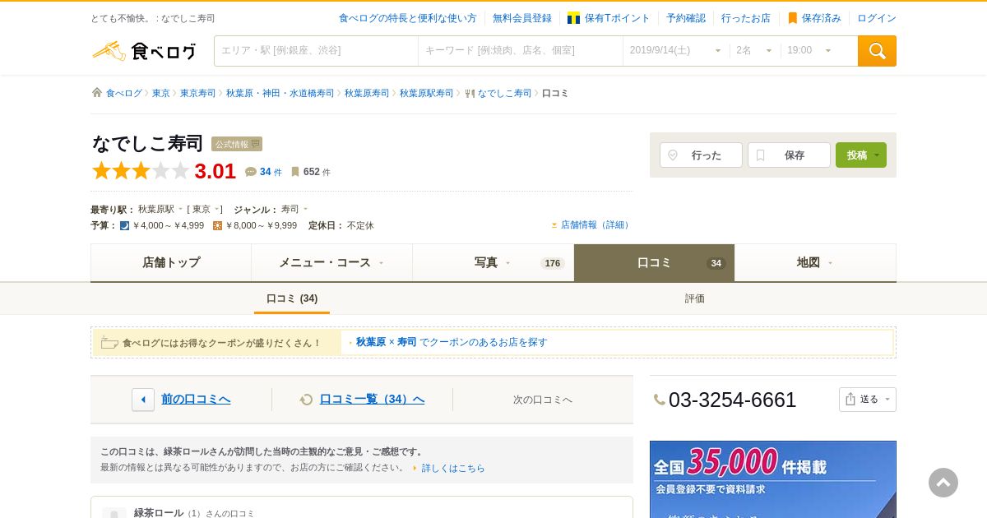Open the 地図 tab
The width and height of the screenshot is (987, 518).
tap(815, 263)
